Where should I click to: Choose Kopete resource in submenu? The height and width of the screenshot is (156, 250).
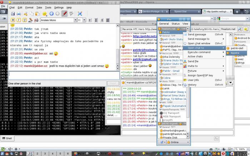(236, 53)
